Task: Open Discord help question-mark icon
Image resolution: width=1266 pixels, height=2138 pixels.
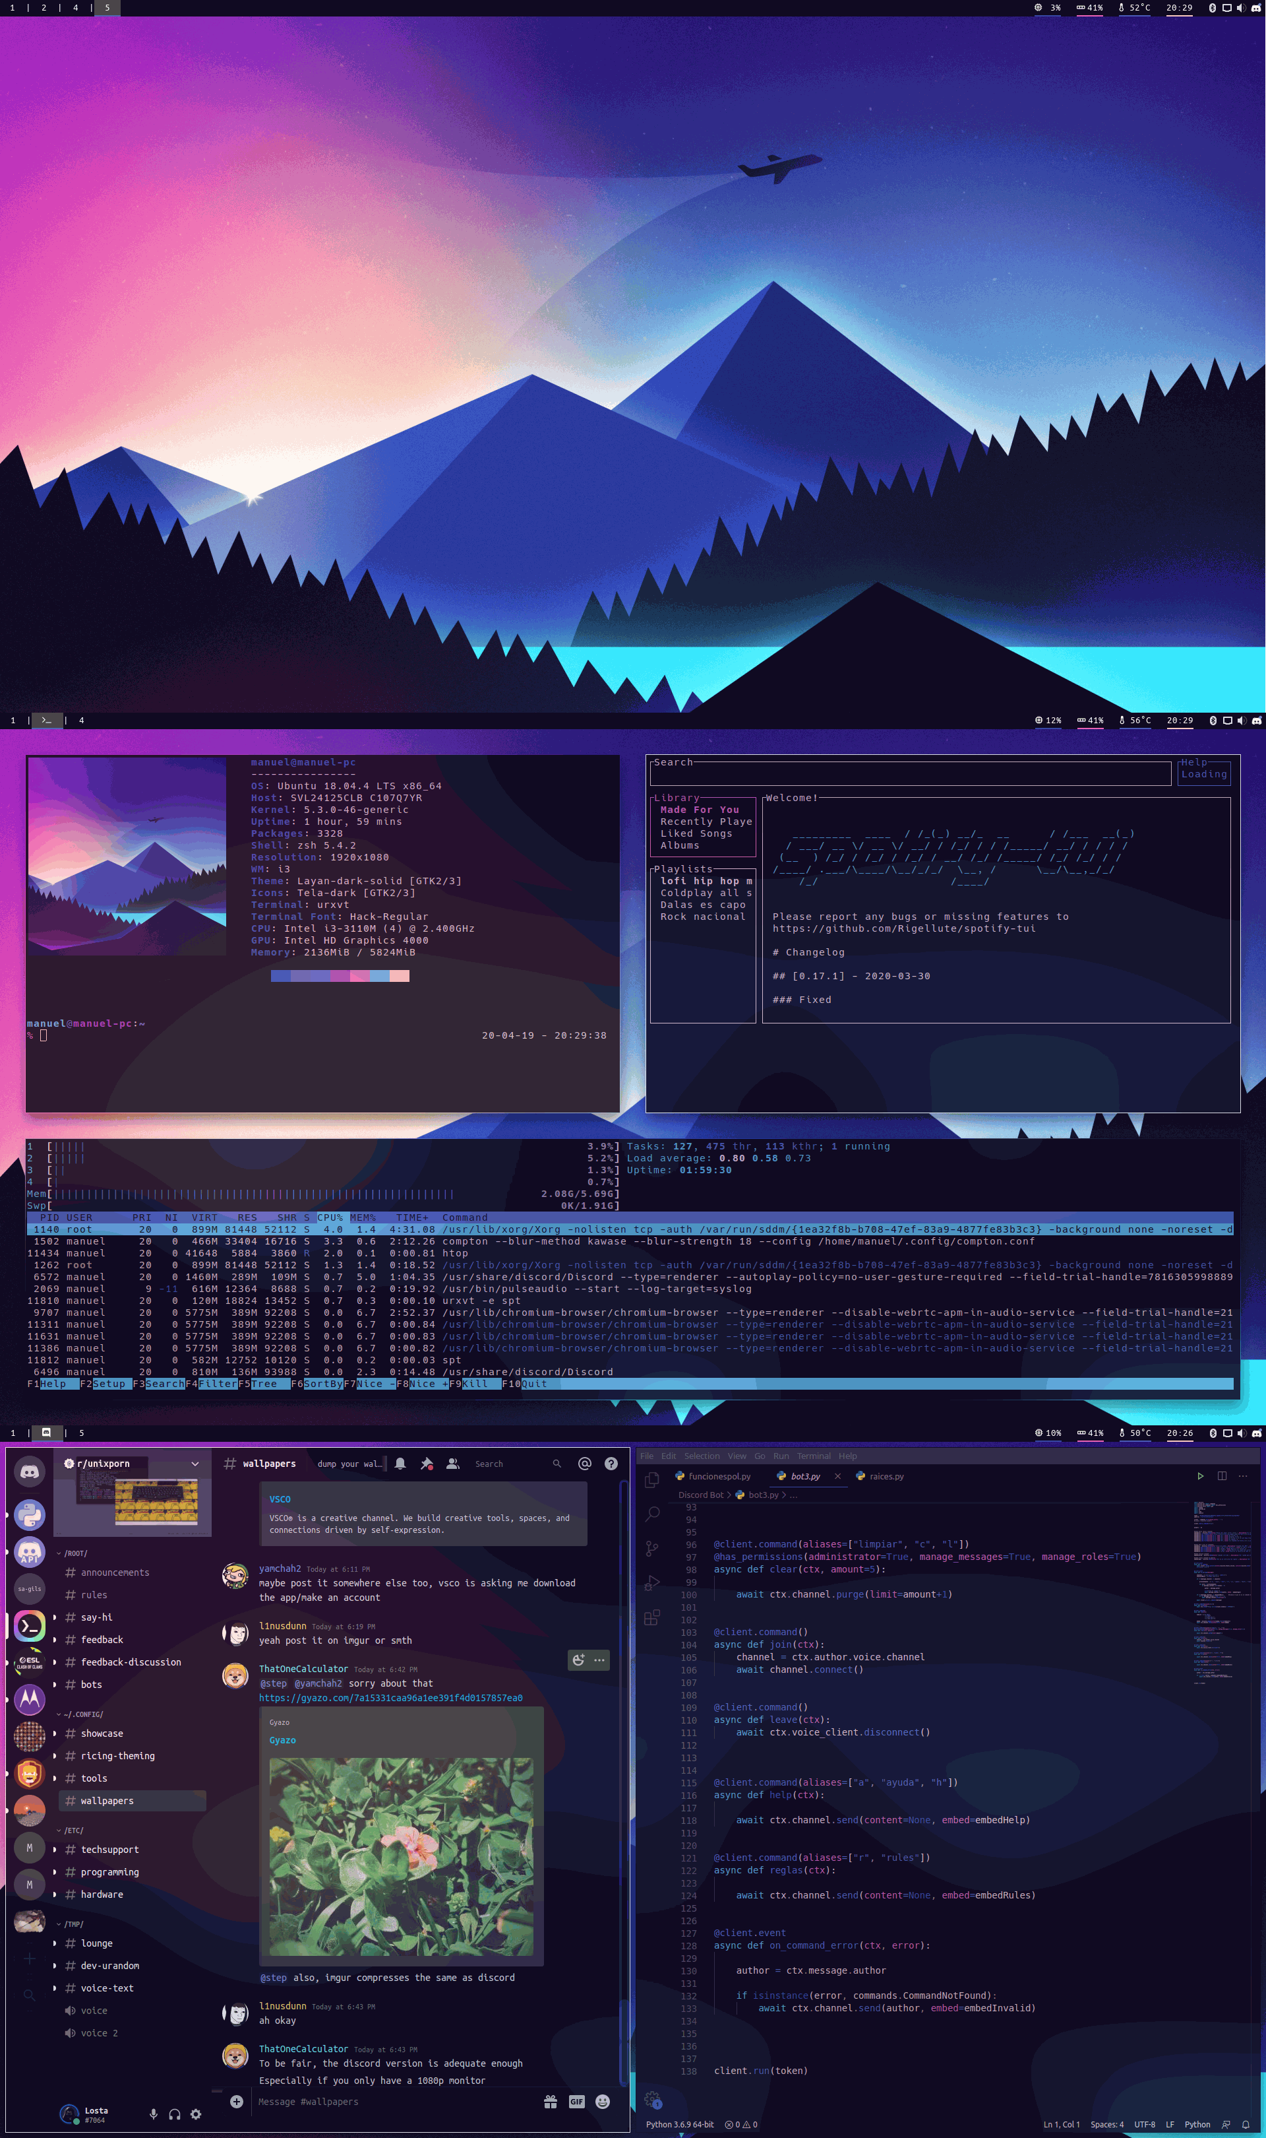Action: click(x=611, y=1464)
